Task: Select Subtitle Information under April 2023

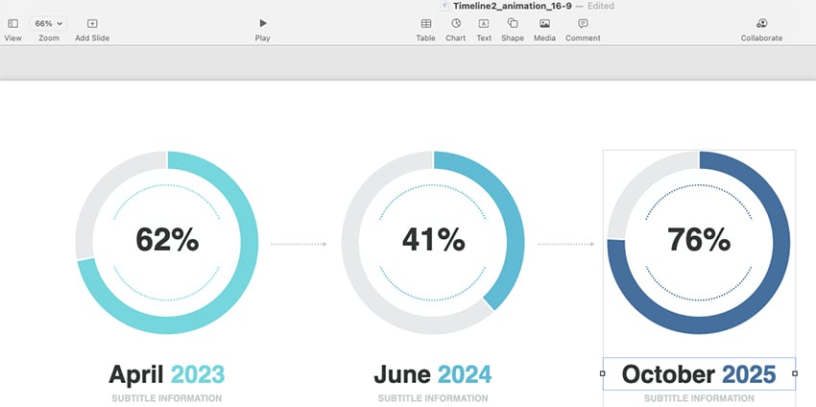Action: coord(166,397)
